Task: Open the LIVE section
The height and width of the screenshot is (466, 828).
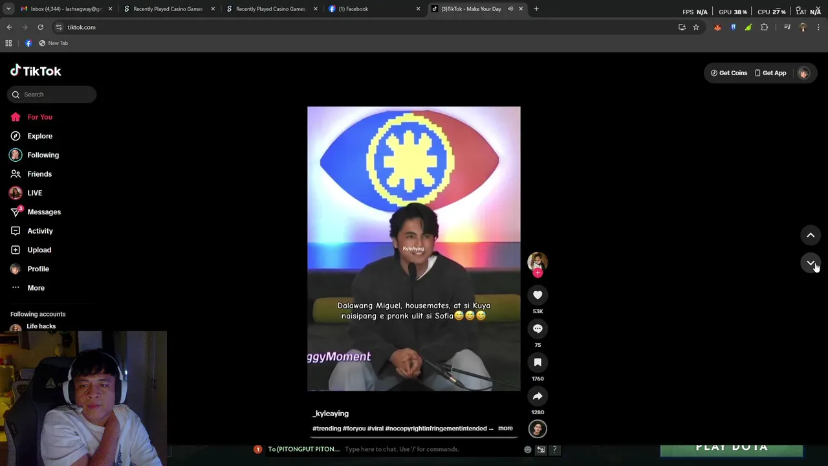Action: 26,193
